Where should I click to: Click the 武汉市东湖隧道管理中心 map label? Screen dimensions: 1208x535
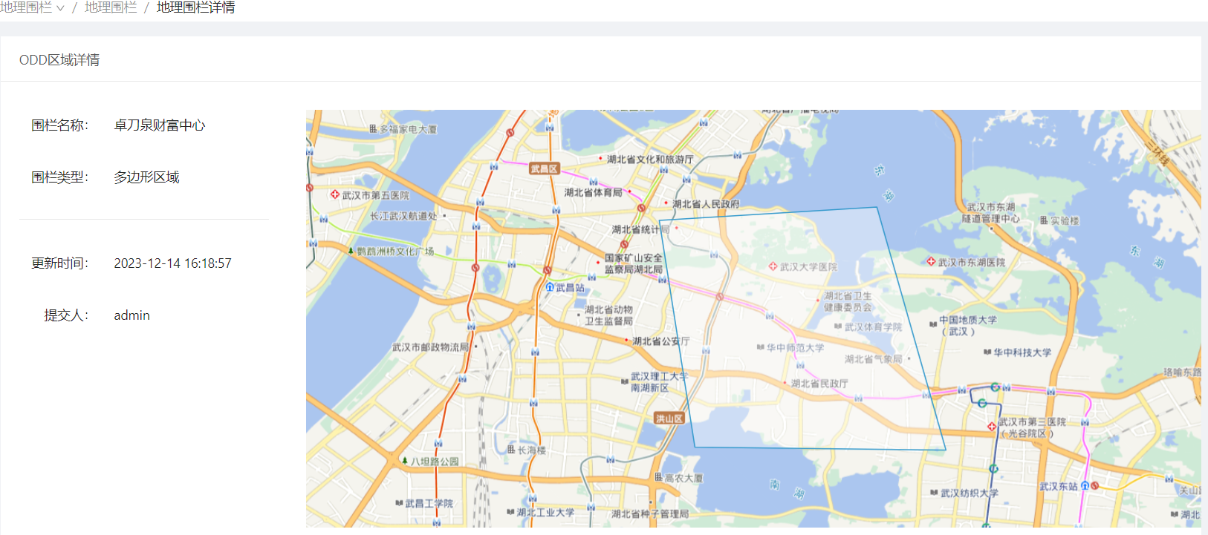[x=991, y=213]
